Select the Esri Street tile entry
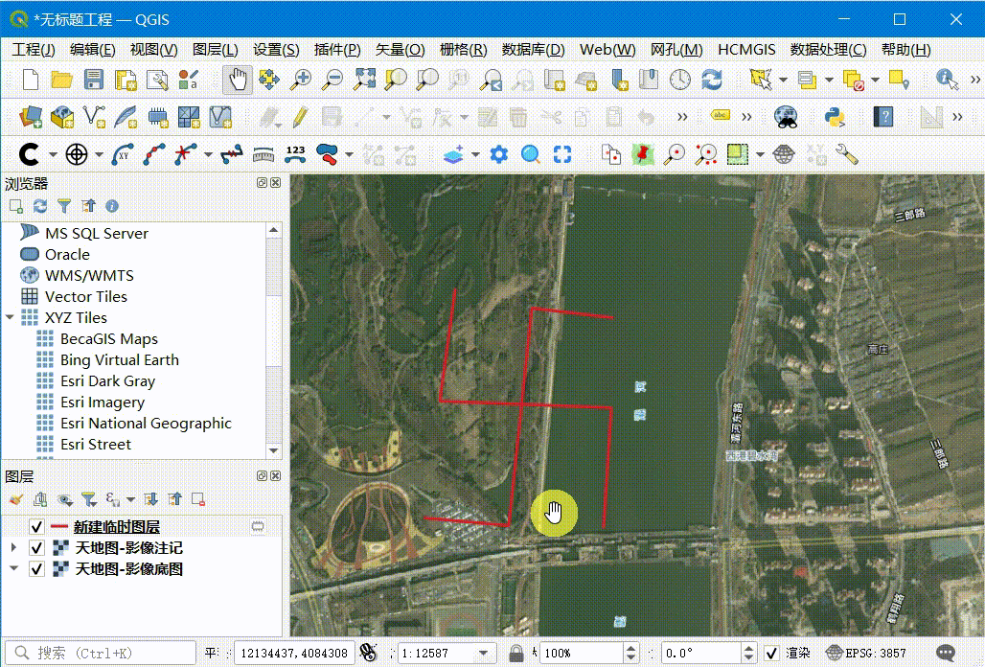Viewport: 985px width, 667px height. pos(96,444)
